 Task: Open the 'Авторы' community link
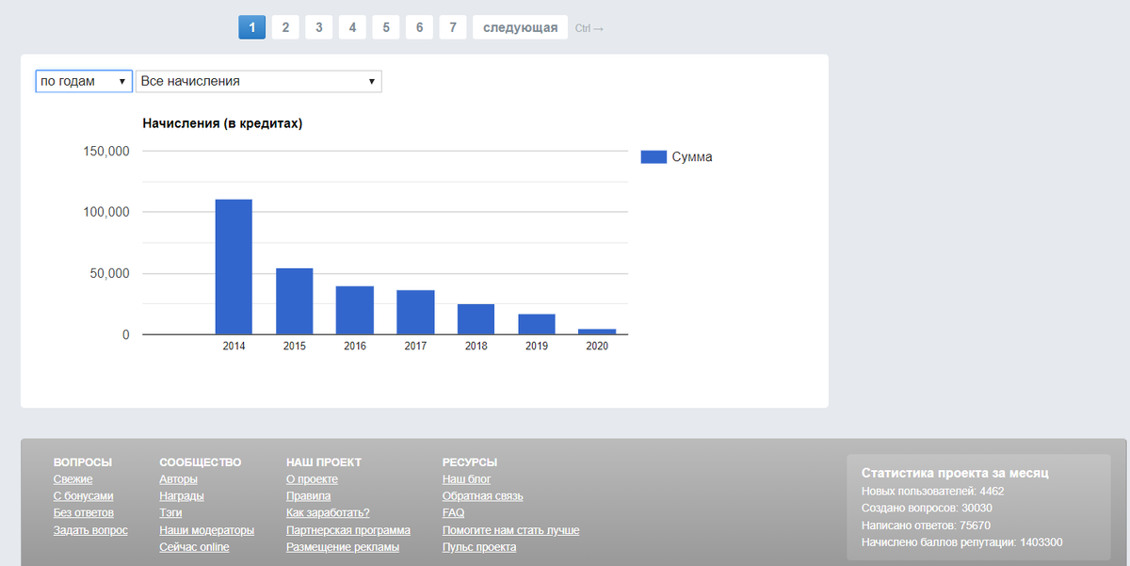click(179, 479)
